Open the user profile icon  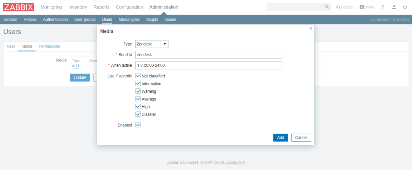pos(394,7)
